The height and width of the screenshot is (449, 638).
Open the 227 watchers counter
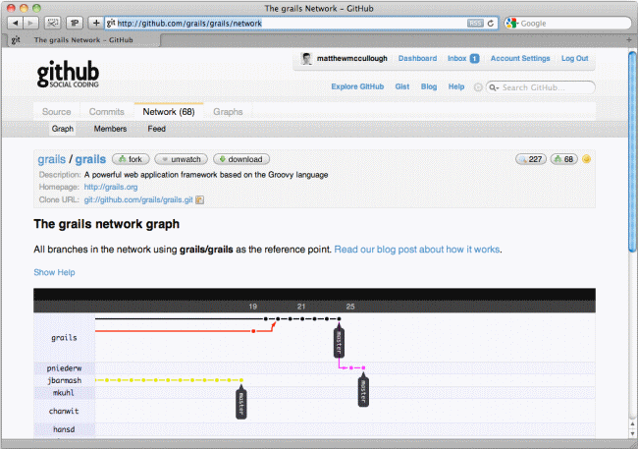[531, 159]
